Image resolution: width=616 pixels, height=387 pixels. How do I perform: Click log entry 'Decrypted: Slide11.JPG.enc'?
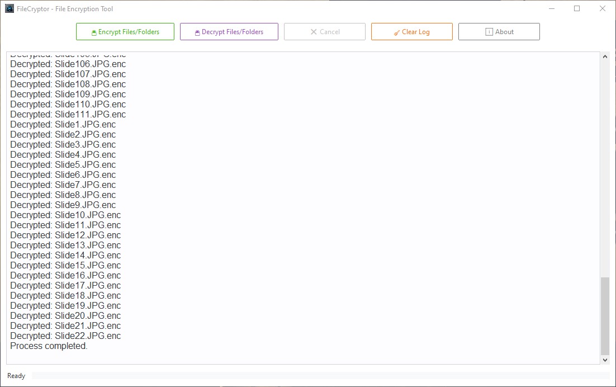[65, 225]
